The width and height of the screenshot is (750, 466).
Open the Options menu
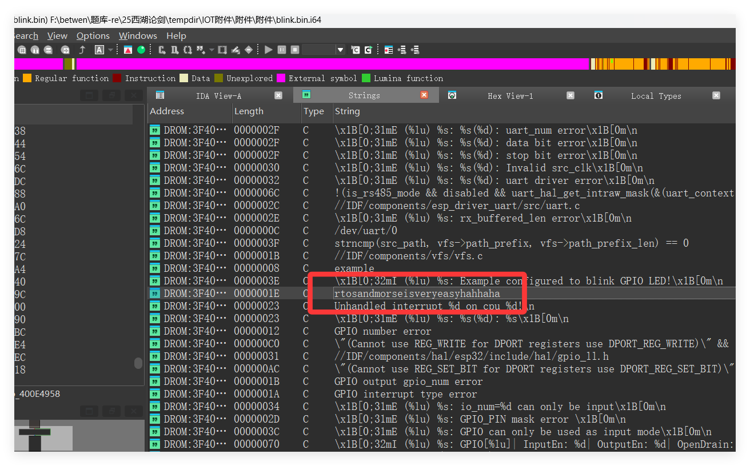(93, 35)
